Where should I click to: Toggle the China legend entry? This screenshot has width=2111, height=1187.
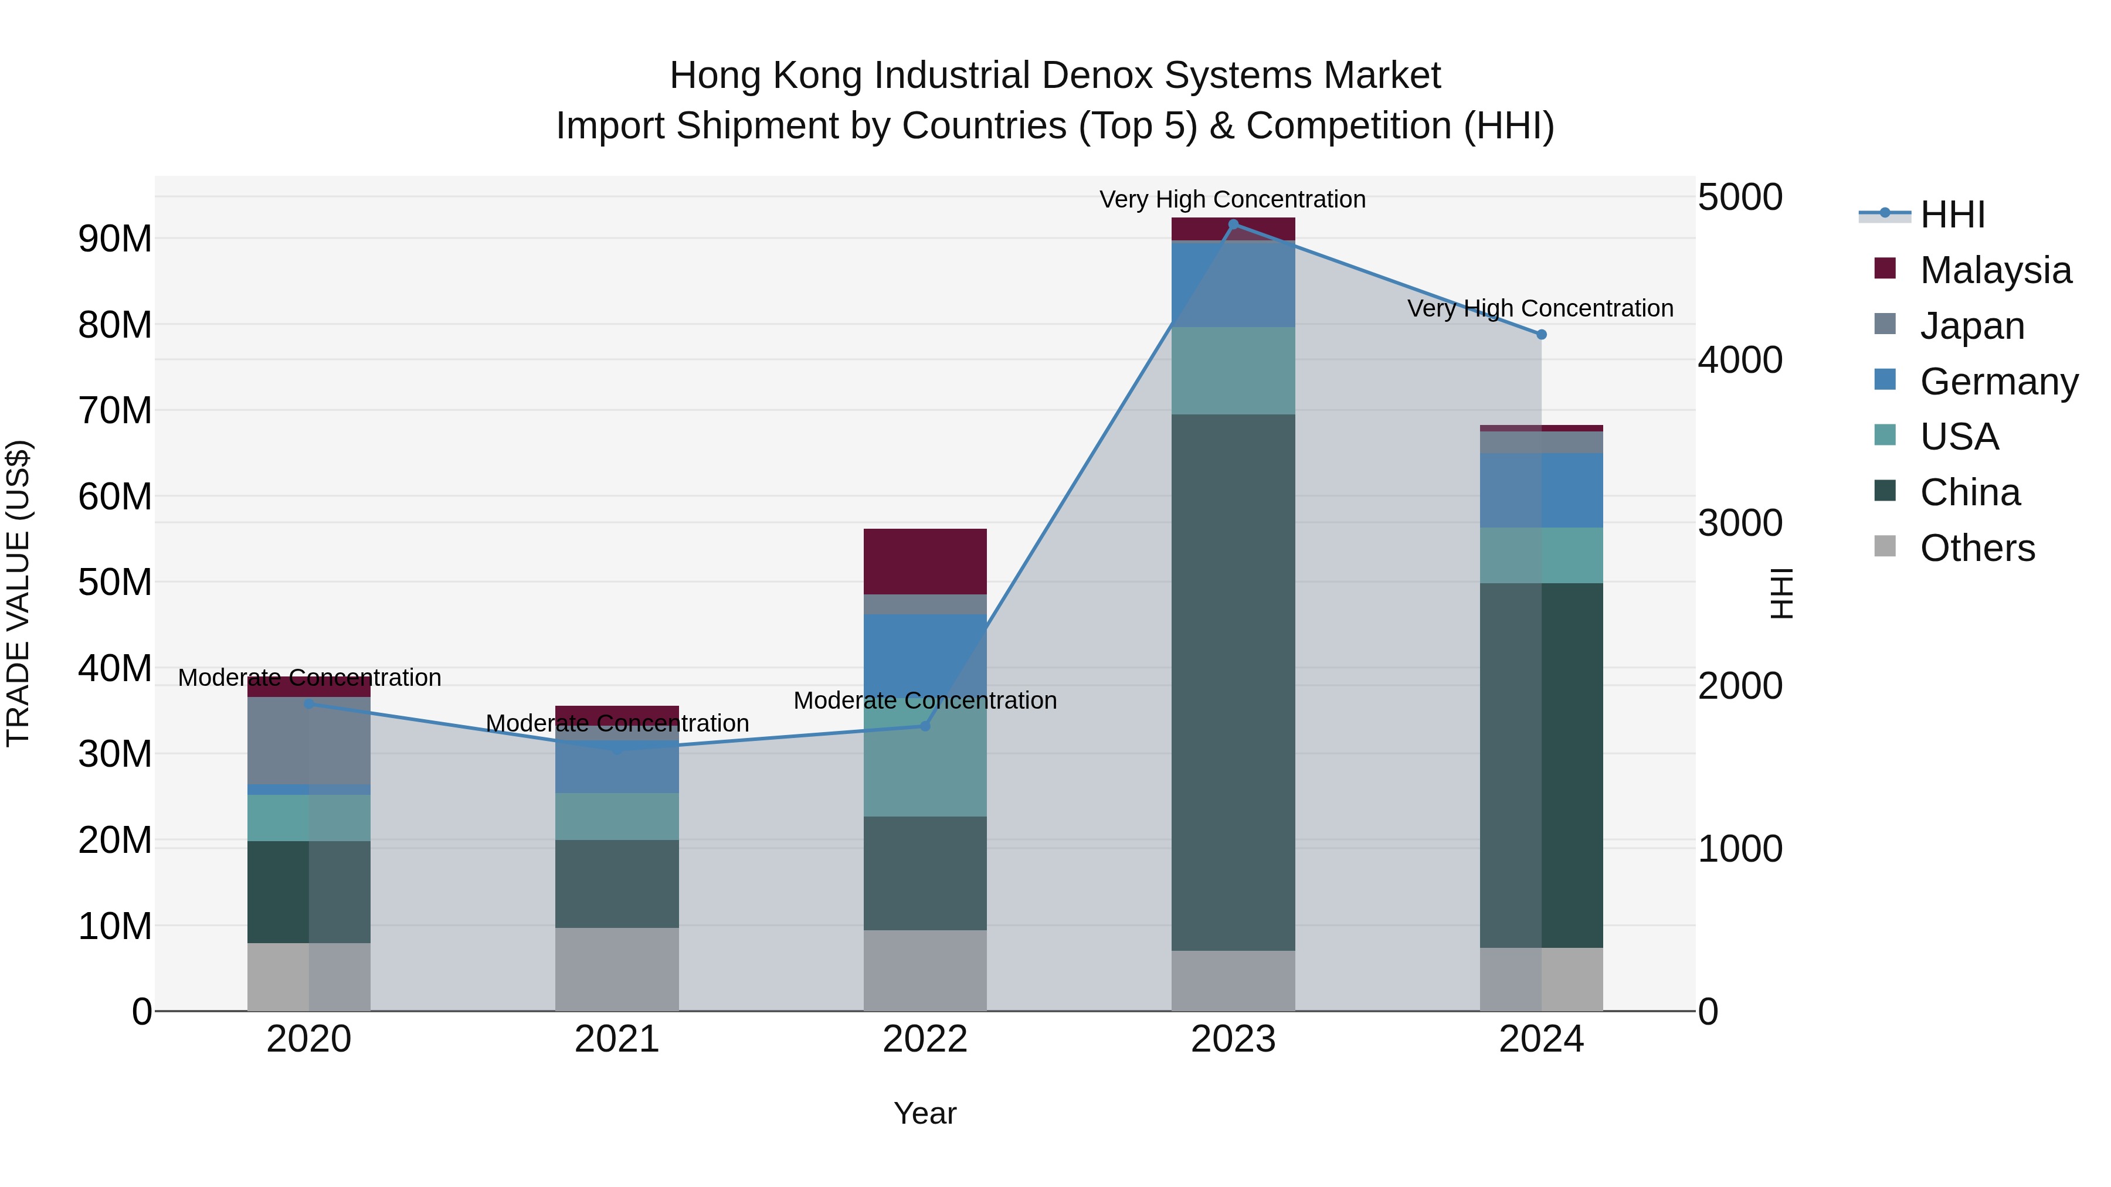pyautogui.click(x=1947, y=492)
